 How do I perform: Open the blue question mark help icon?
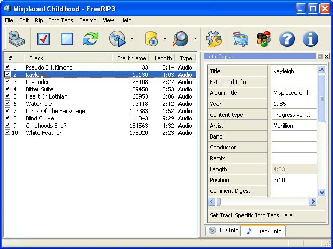(x=287, y=39)
